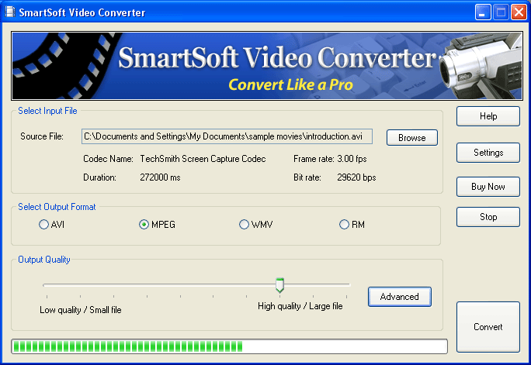Open the Help button
Image resolution: width=531 pixels, height=365 pixels.
[488, 116]
